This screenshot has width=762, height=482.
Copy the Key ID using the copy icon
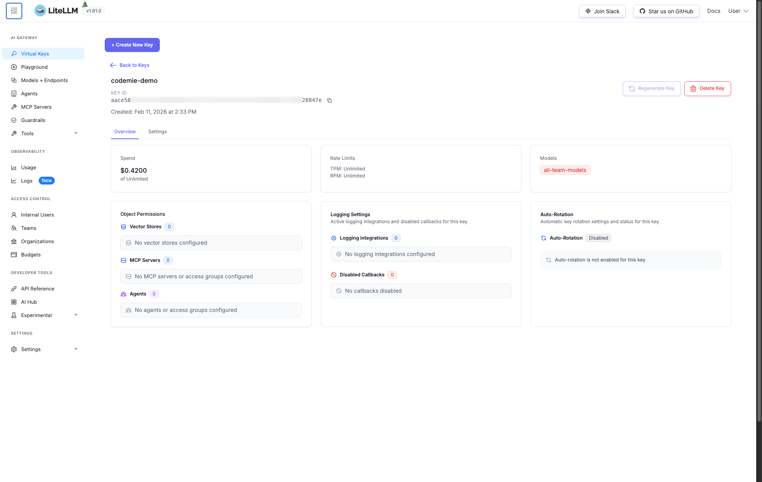[x=329, y=100]
